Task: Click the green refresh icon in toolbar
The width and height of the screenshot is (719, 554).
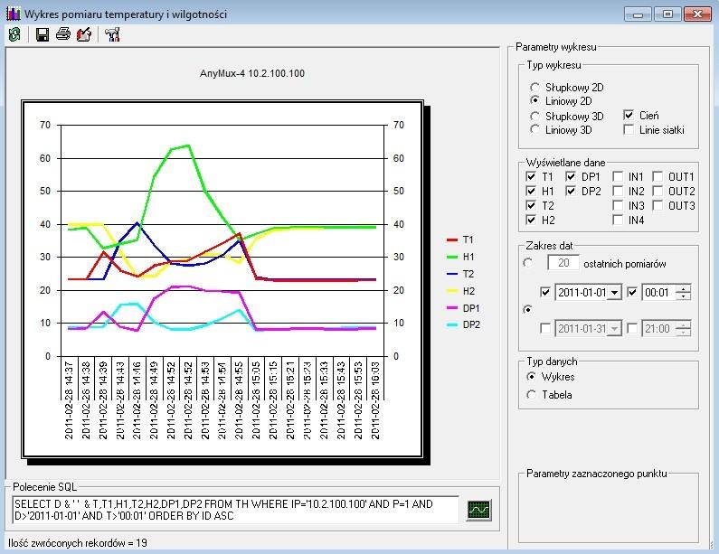Action: point(14,34)
